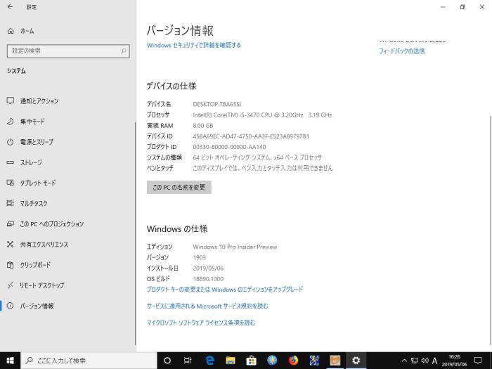Click the settings search field (設定の検索)

(x=68, y=51)
